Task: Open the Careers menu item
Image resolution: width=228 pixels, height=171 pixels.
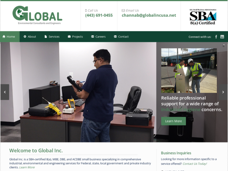Action: (x=98, y=36)
